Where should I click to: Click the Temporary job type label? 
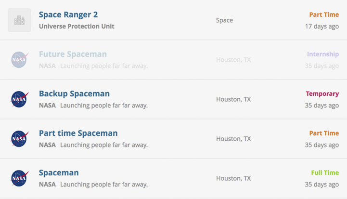(x=322, y=94)
